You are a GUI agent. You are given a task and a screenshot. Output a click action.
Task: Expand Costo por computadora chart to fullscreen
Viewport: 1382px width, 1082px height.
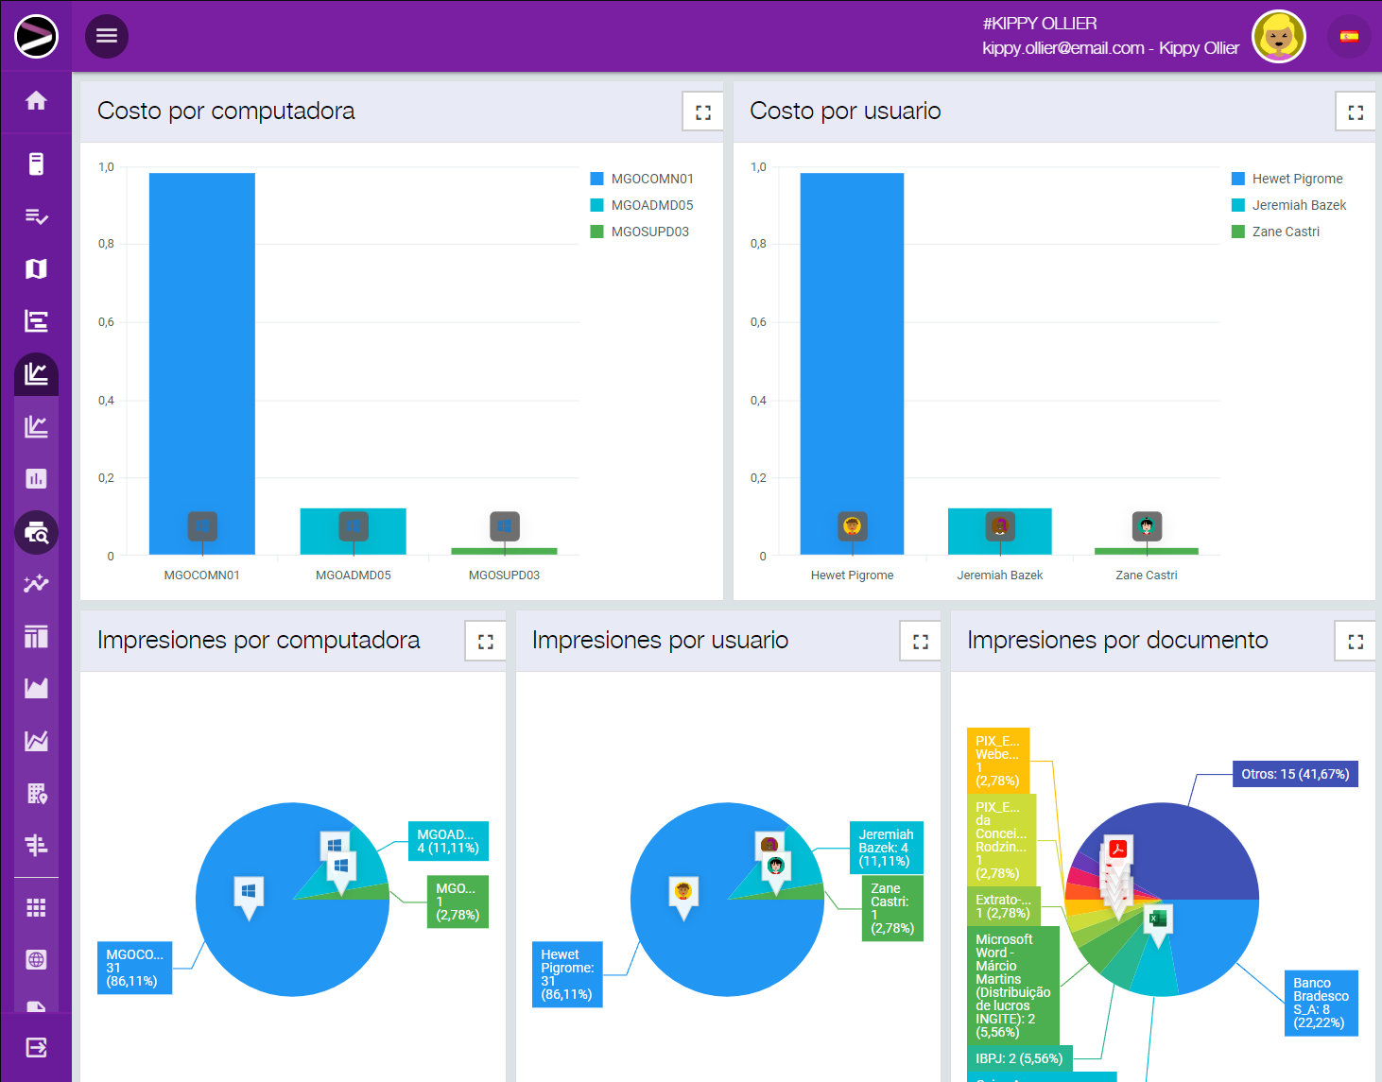click(x=702, y=112)
